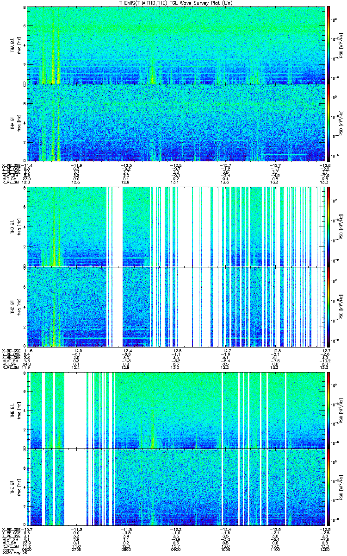
Task: Click the FGL Wave Survey Plot title
Action: 173,3
